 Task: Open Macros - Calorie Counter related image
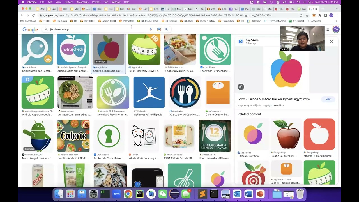(319, 134)
